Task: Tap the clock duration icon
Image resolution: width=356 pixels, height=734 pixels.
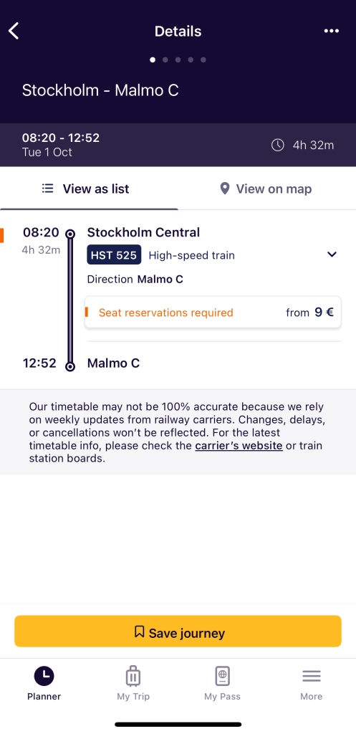Action: pos(278,145)
